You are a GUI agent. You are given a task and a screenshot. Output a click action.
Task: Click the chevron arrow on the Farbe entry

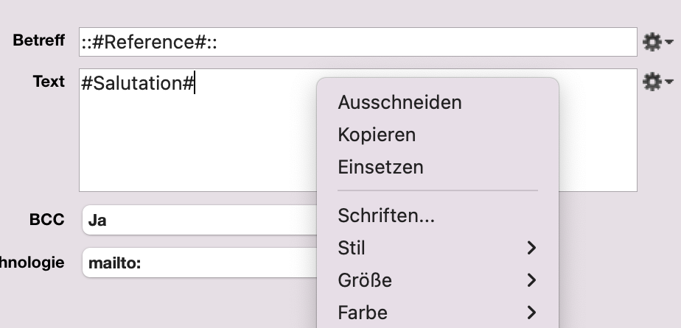(531, 313)
